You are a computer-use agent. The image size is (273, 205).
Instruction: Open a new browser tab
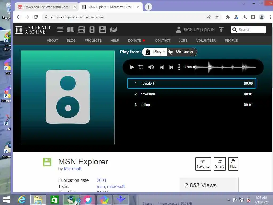click(148, 7)
